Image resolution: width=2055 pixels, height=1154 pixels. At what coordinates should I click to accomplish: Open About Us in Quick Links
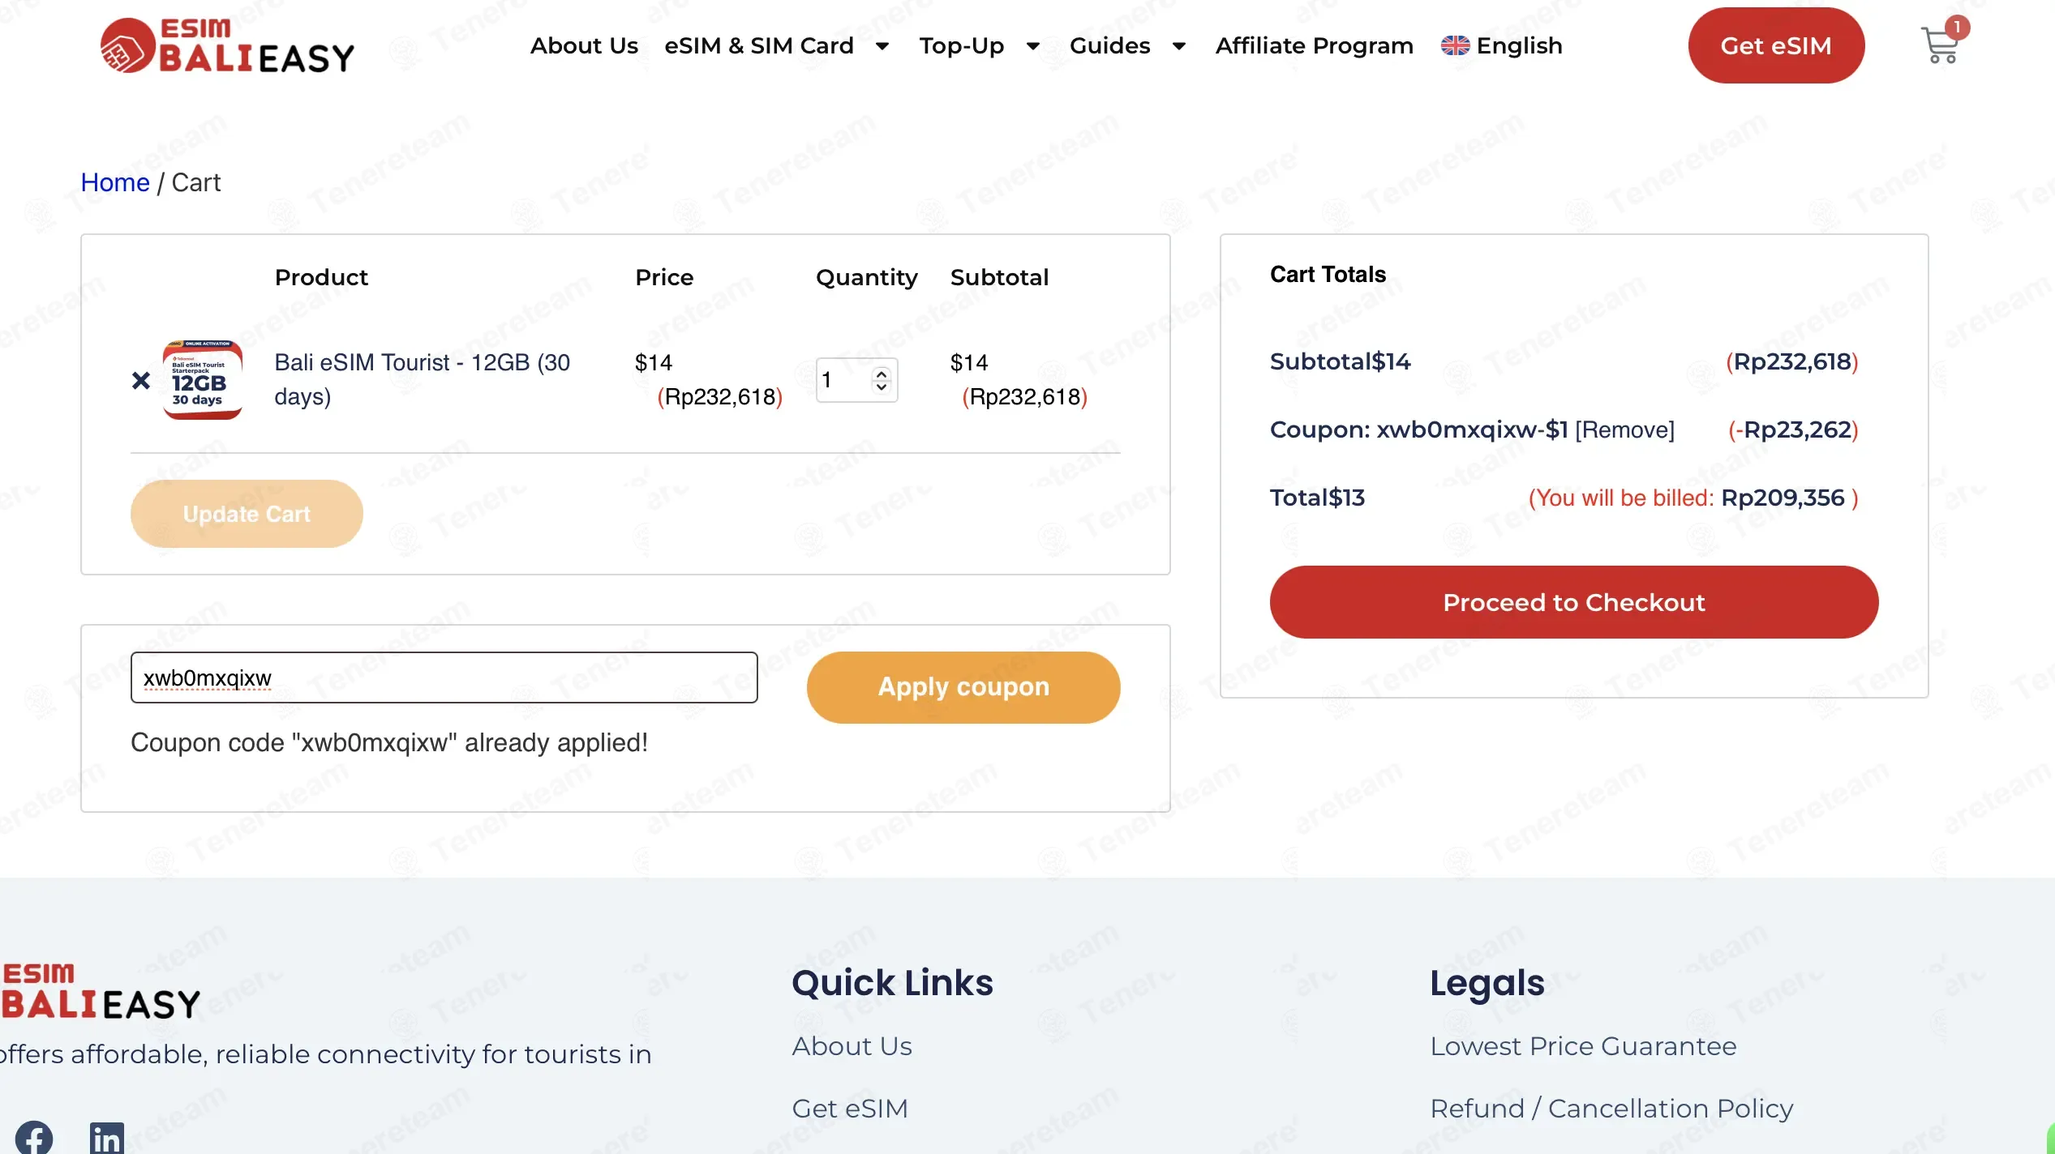[852, 1046]
